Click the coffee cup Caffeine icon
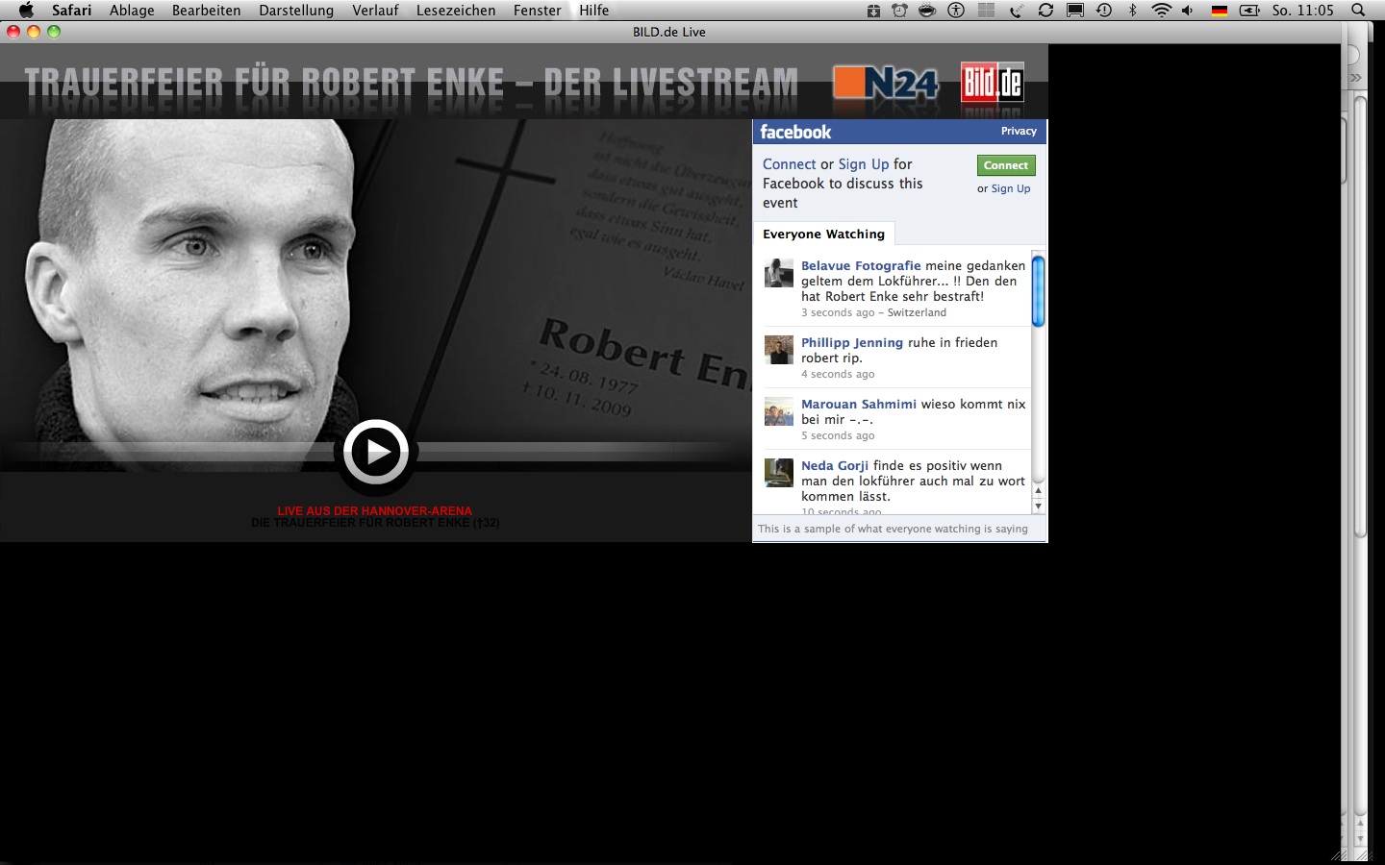1385x865 pixels. pos(926,11)
